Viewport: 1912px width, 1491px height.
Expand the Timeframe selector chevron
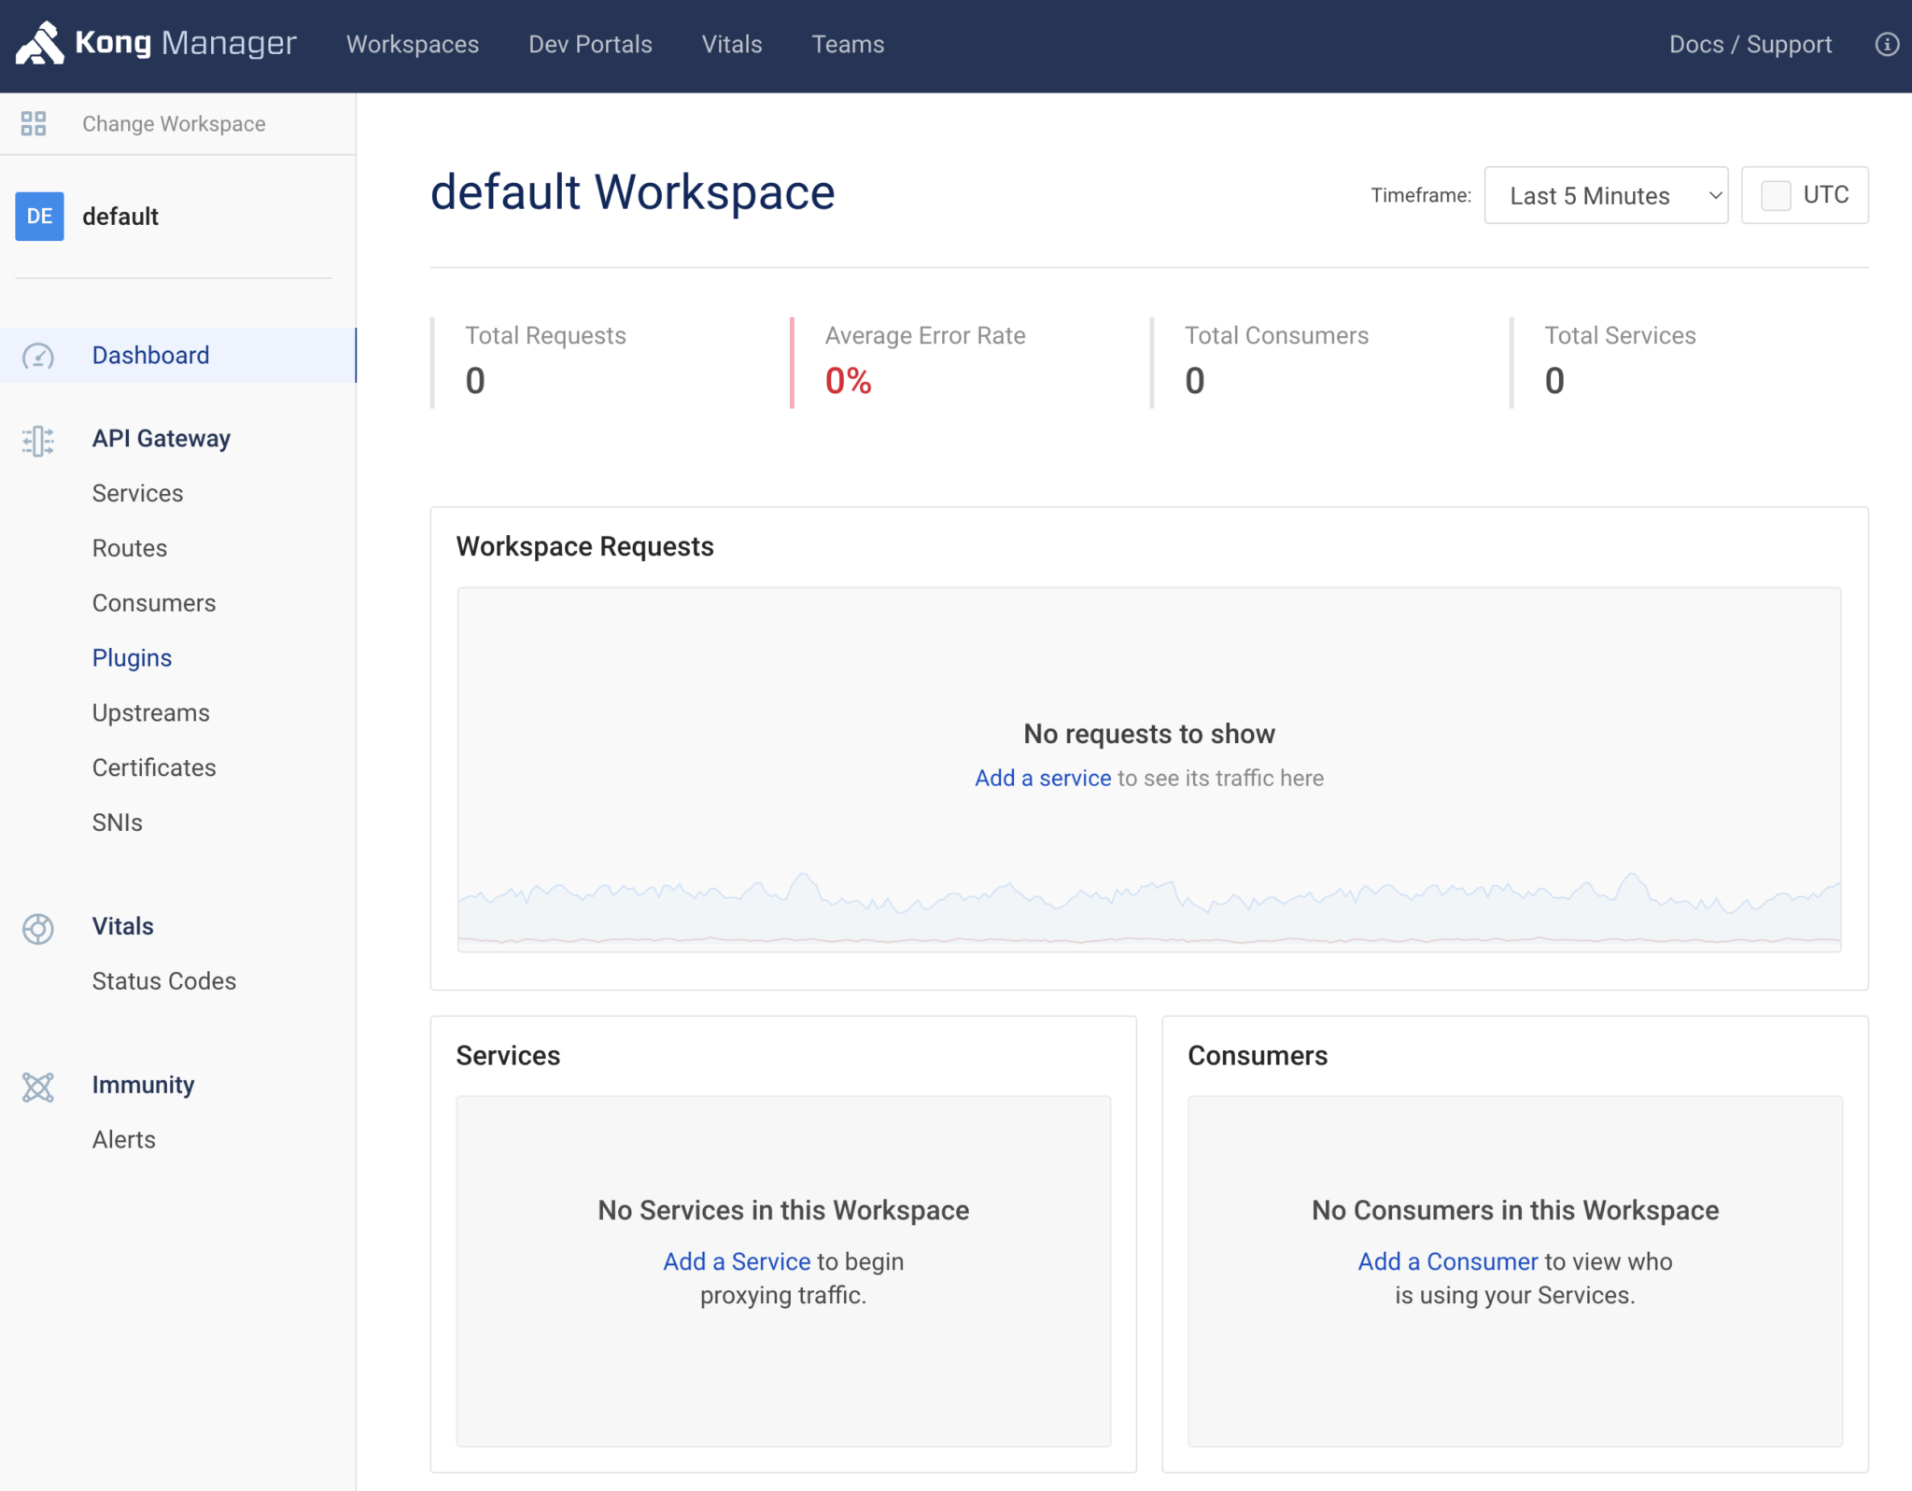point(1715,195)
